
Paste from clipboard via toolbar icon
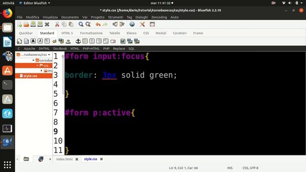tap(71, 24)
